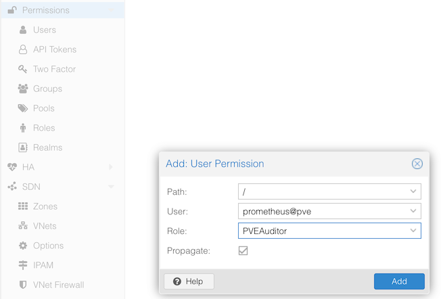Click the Pools tags icon

click(22, 108)
